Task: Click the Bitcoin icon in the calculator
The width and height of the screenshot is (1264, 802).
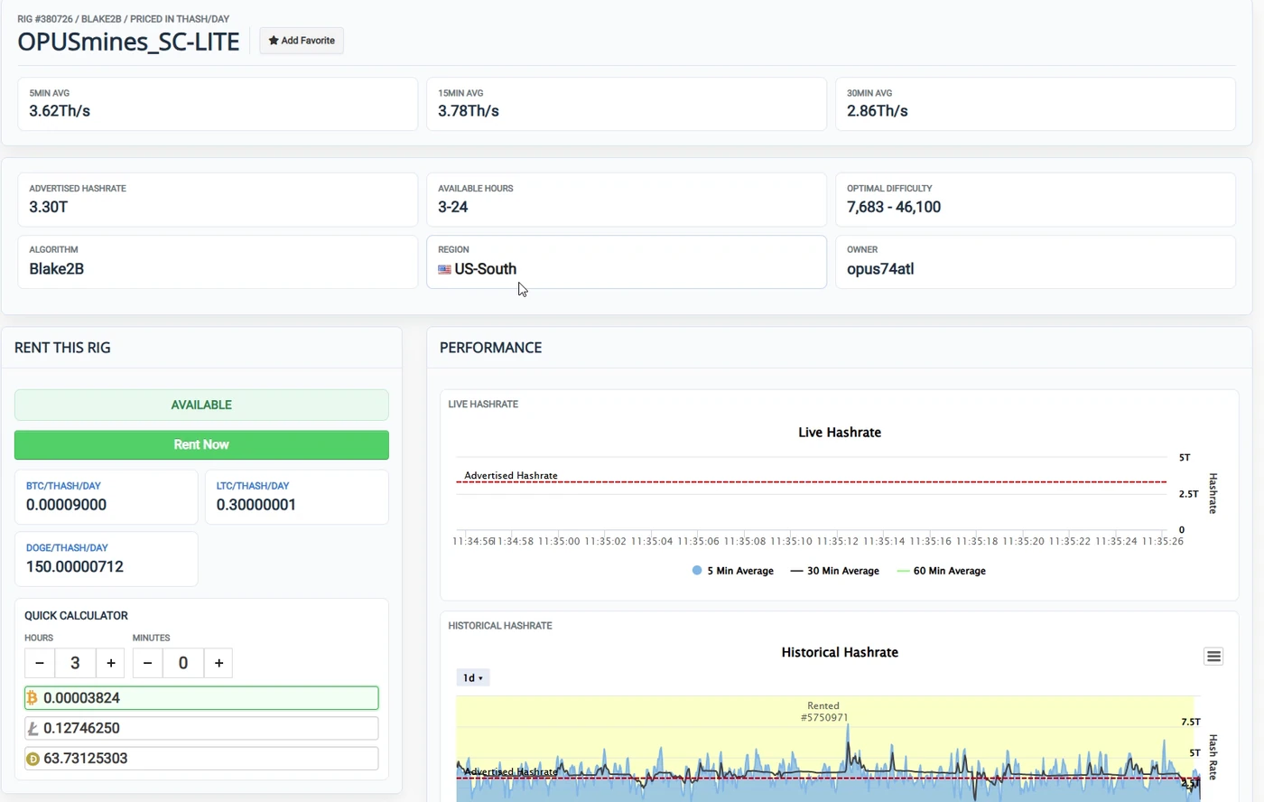Action: point(33,698)
